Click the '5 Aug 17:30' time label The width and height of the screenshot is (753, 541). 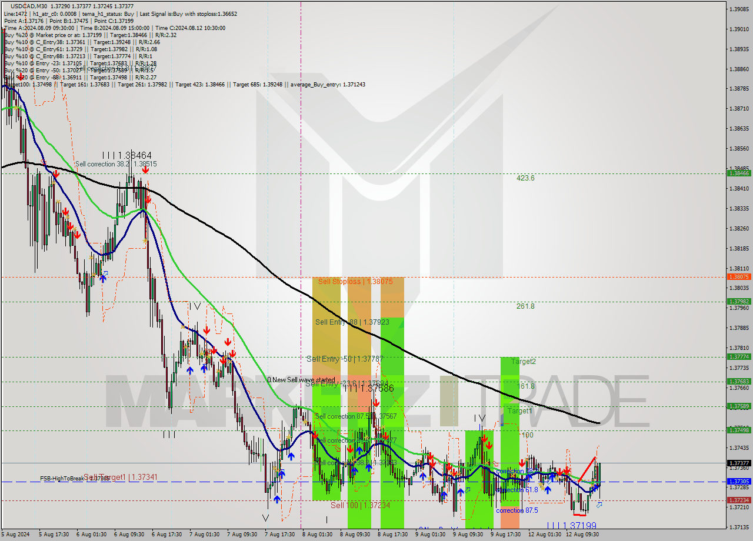[54, 535]
